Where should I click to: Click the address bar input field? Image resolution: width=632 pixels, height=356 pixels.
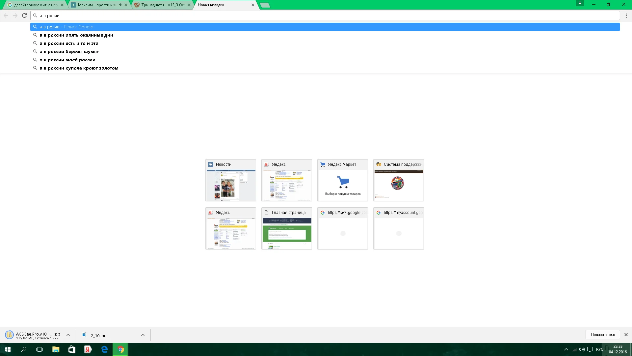tap(326, 15)
